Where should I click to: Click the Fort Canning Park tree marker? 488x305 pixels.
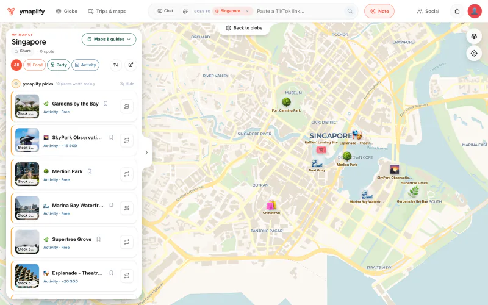[x=286, y=102]
